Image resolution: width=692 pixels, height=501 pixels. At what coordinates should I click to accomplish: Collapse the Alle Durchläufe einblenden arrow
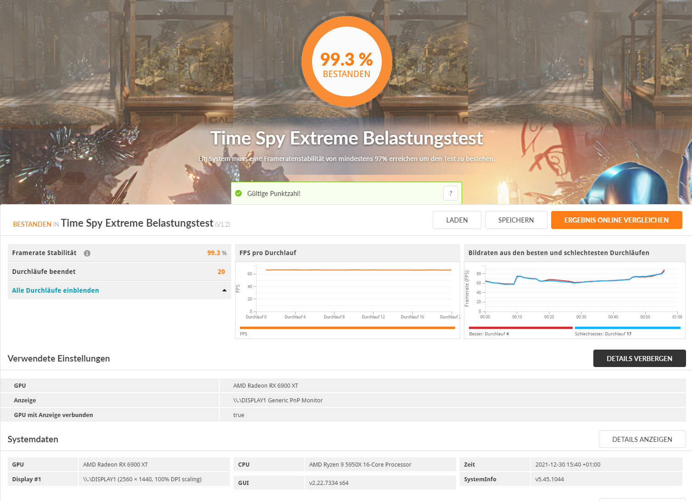pos(224,290)
